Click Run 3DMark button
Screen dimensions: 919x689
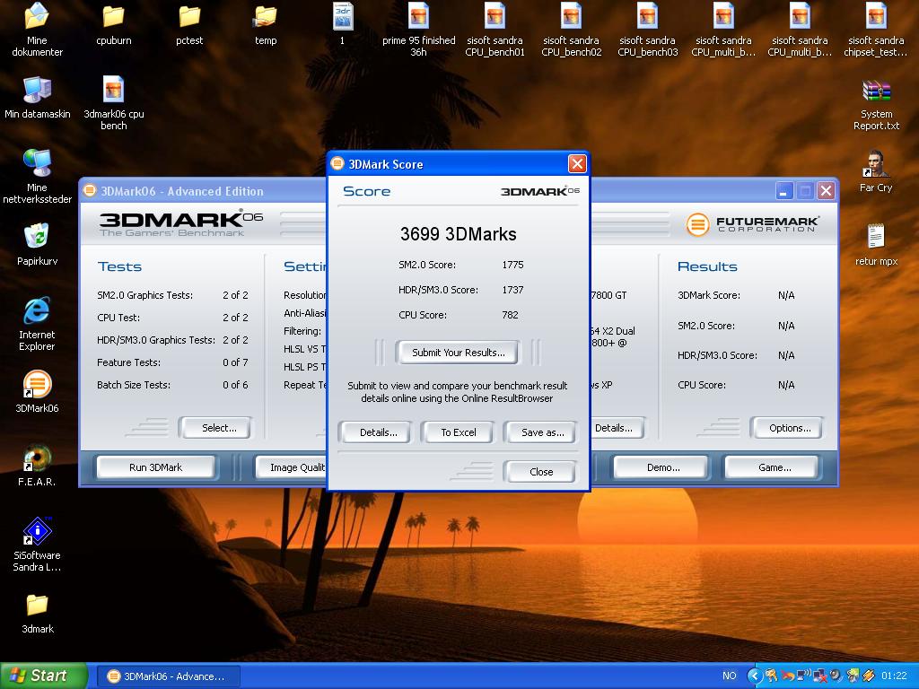(x=156, y=467)
